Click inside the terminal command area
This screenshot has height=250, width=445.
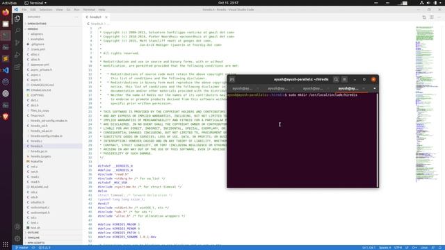[301, 140]
